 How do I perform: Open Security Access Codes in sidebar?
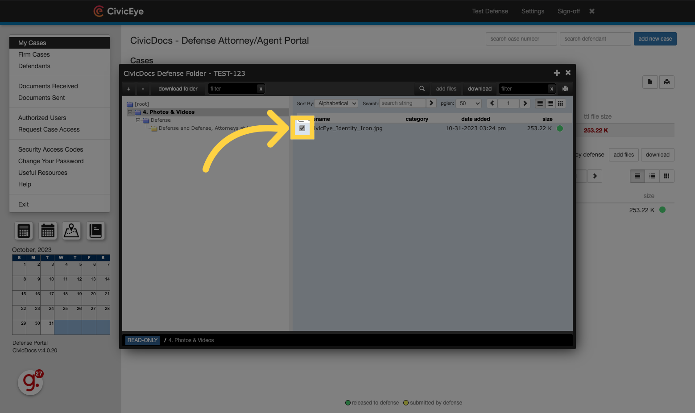51,149
